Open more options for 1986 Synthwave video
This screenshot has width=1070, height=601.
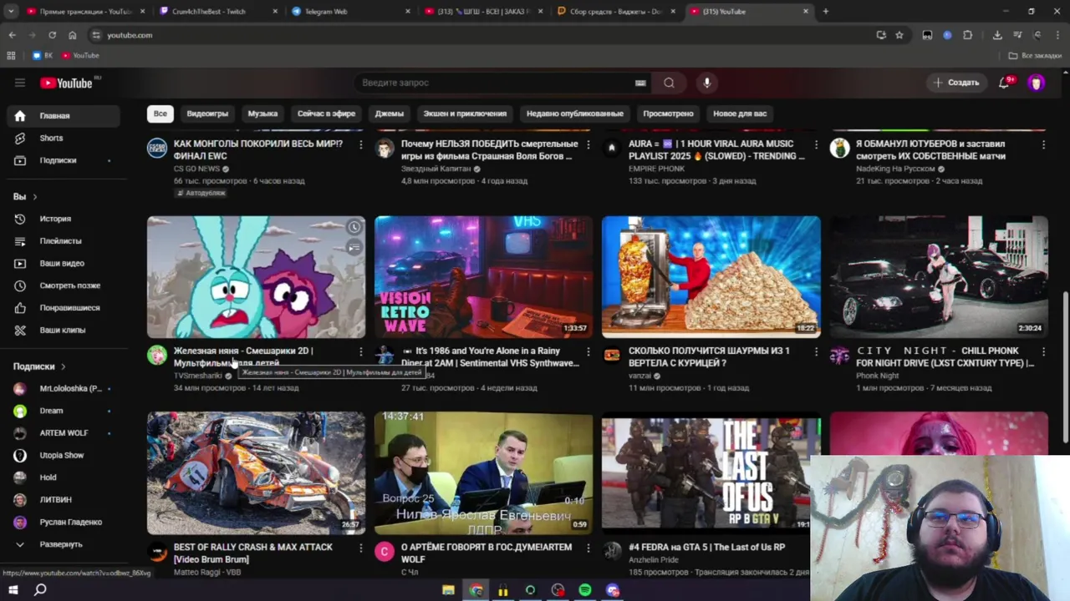coord(588,352)
